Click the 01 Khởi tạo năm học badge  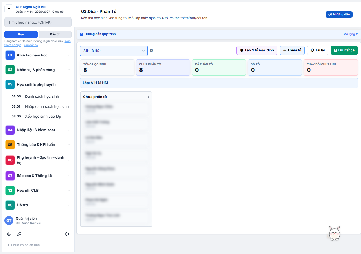coord(10,55)
